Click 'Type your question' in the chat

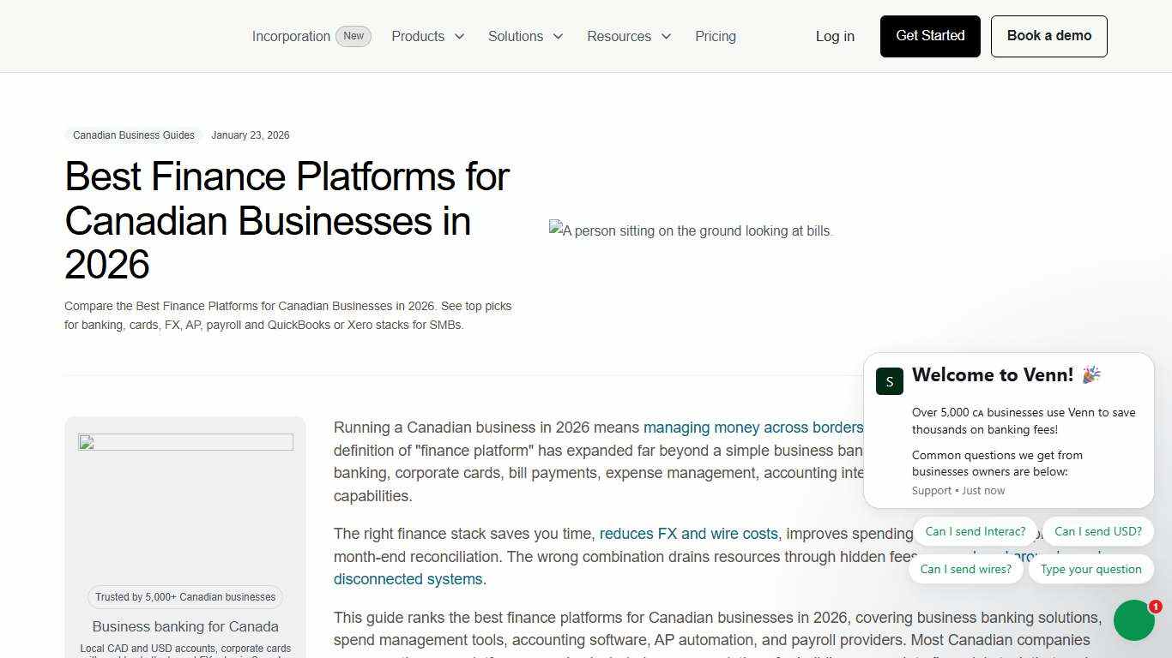(x=1090, y=569)
